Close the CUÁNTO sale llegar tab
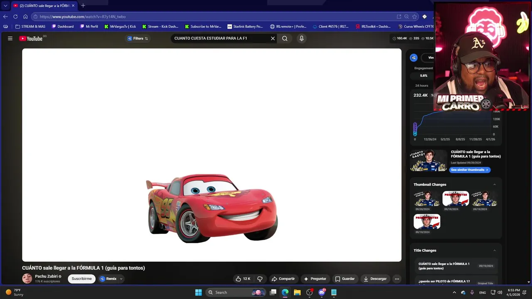This screenshot has height=299, width=532. (x=73, y=6)
